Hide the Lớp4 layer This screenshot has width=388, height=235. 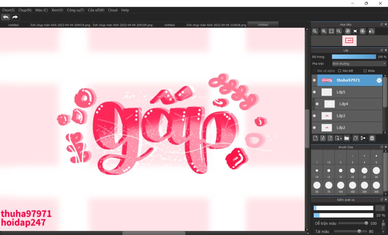(317, 104)
